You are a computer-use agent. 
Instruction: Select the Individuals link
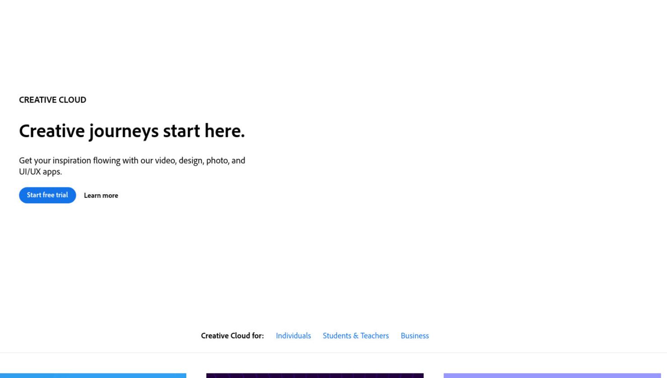[293, 336]
